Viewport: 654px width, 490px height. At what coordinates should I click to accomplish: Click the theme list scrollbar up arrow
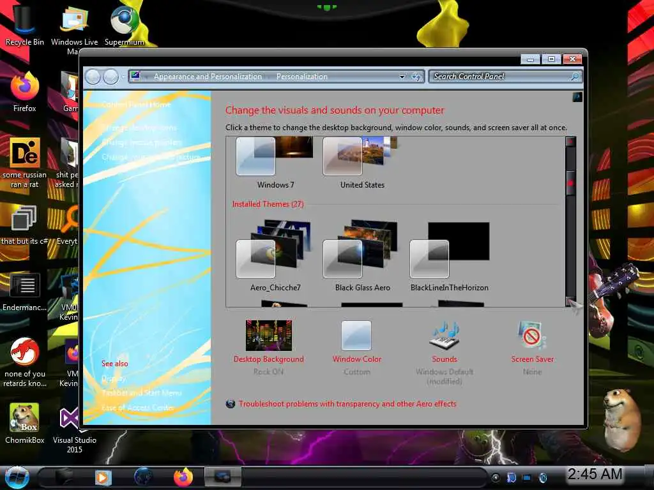570,142
